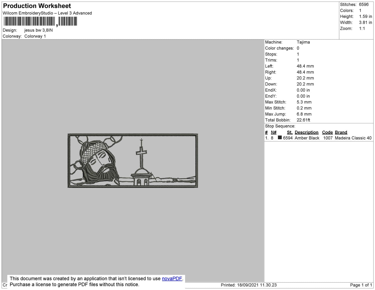Click the 'Description' column header

click(306, 132)
